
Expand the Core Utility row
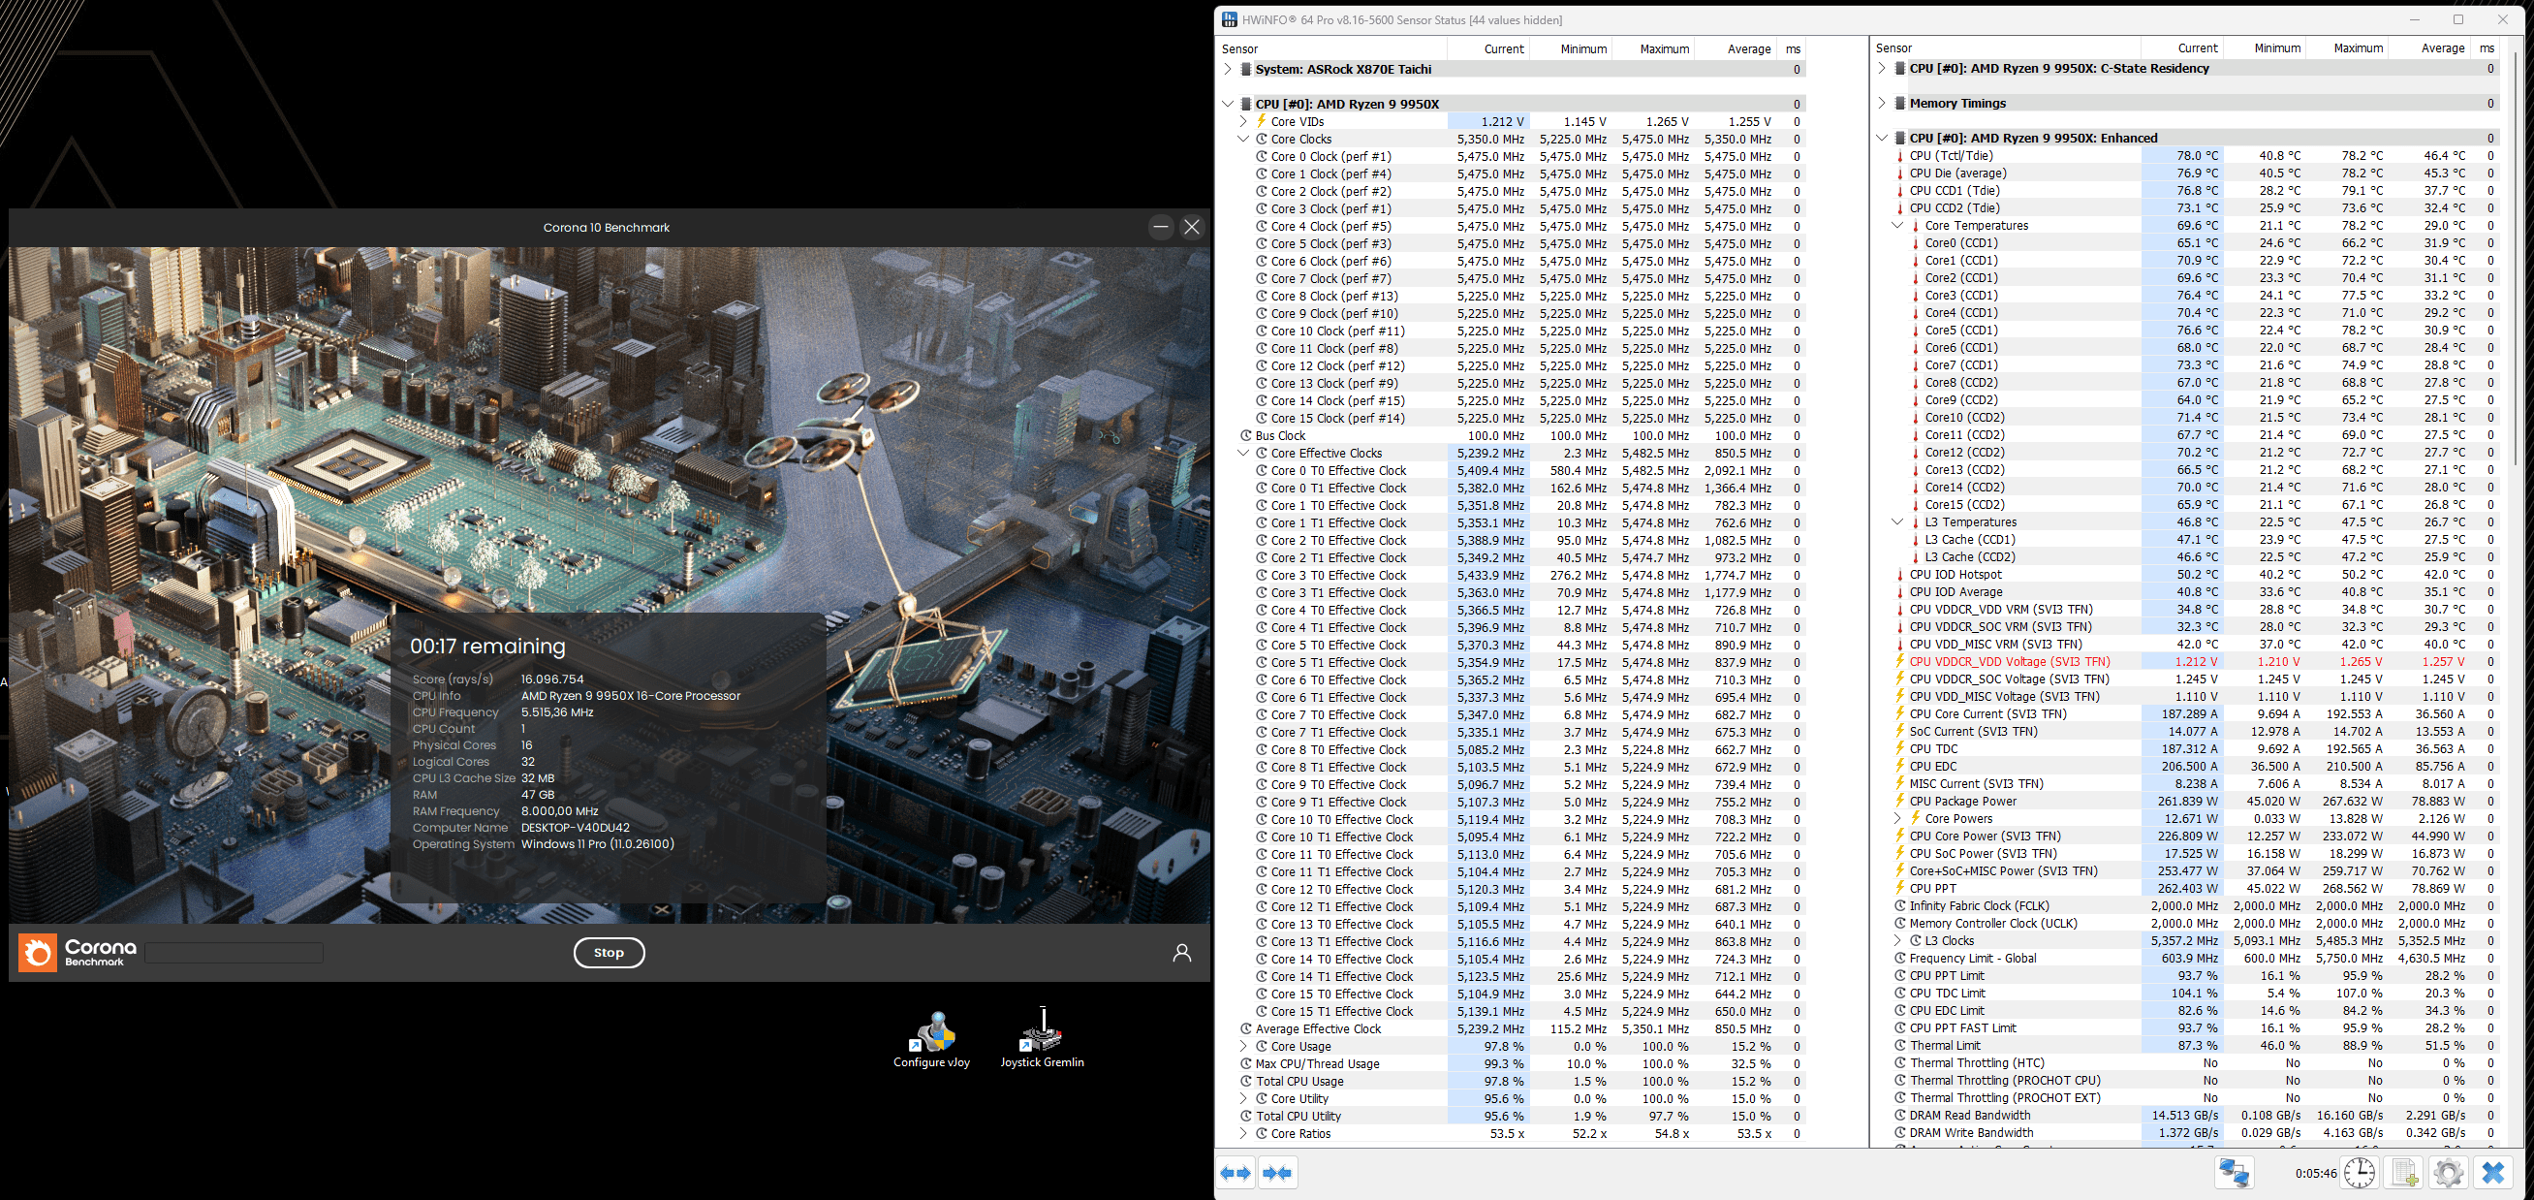pos(1242,1098)
